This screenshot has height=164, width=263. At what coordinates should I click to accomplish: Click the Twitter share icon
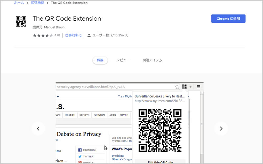click(x=80, y=156)
